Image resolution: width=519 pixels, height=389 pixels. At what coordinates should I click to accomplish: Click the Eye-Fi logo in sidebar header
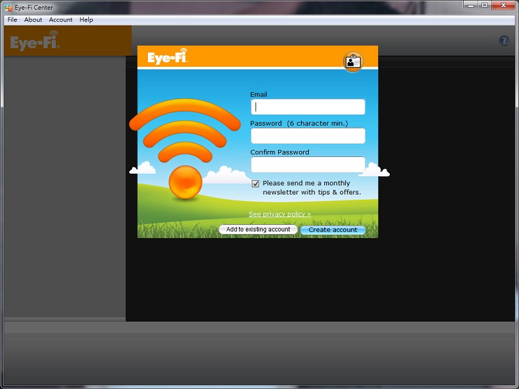(x=35, y=41)
